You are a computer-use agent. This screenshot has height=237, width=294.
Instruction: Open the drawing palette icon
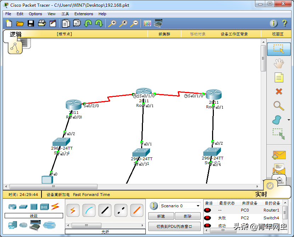[147, 23]
